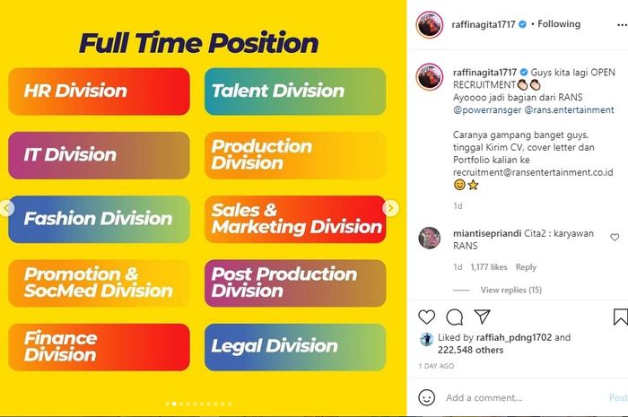Open the emoji picker smiley icon
The image size is (628, 417).
[x=426, y=398]
